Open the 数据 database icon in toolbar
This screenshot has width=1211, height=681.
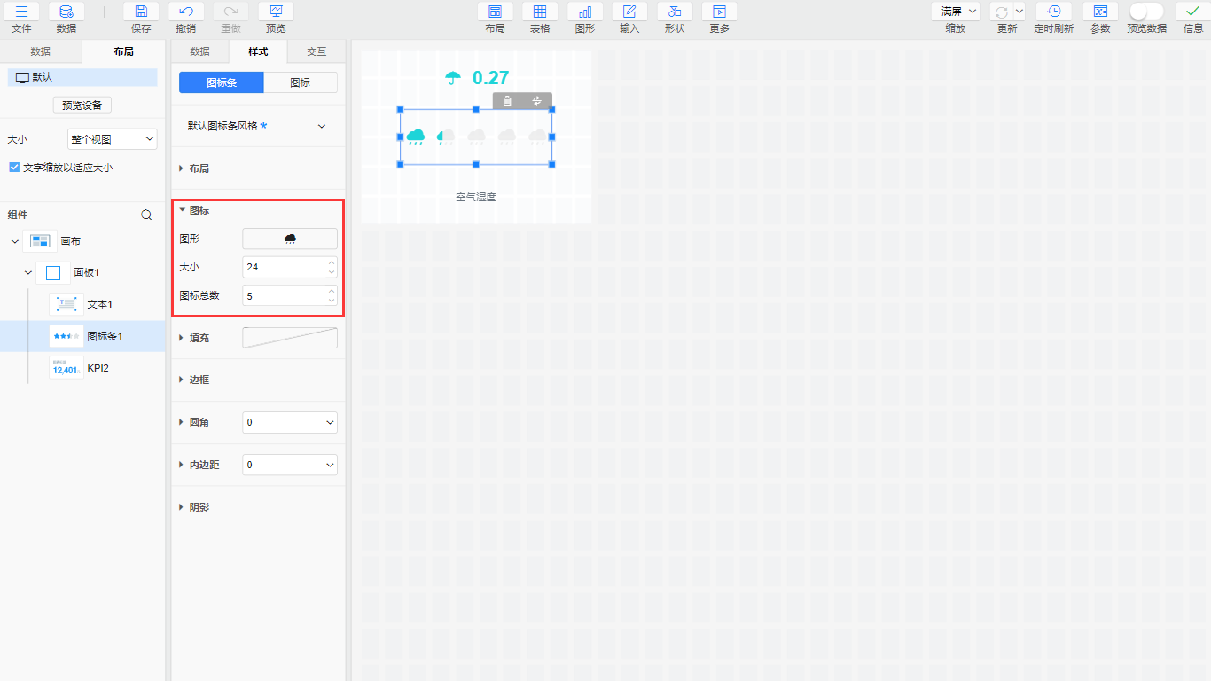click(x=66, y=12)
